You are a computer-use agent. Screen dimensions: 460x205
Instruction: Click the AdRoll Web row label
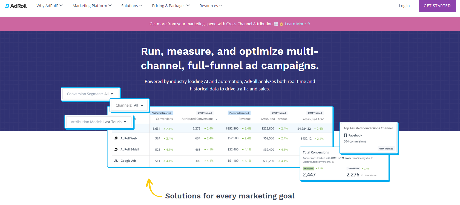coord(128,138)
